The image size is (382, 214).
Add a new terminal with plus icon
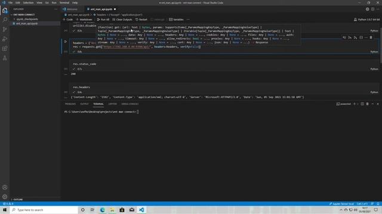pyautogui.click(x=355, y=104)
